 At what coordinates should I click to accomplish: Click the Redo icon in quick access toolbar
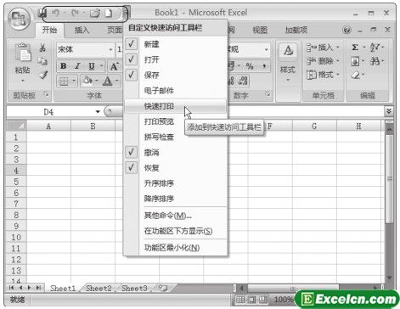(x=76, y=13)
